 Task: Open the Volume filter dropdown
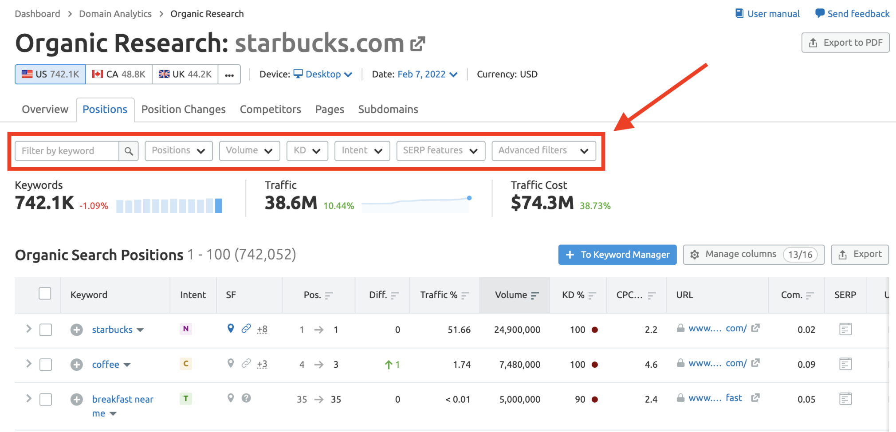point(250,151)
